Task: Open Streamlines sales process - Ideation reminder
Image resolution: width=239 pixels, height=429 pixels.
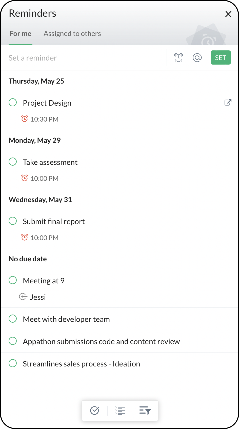Action: pos(81,364)
